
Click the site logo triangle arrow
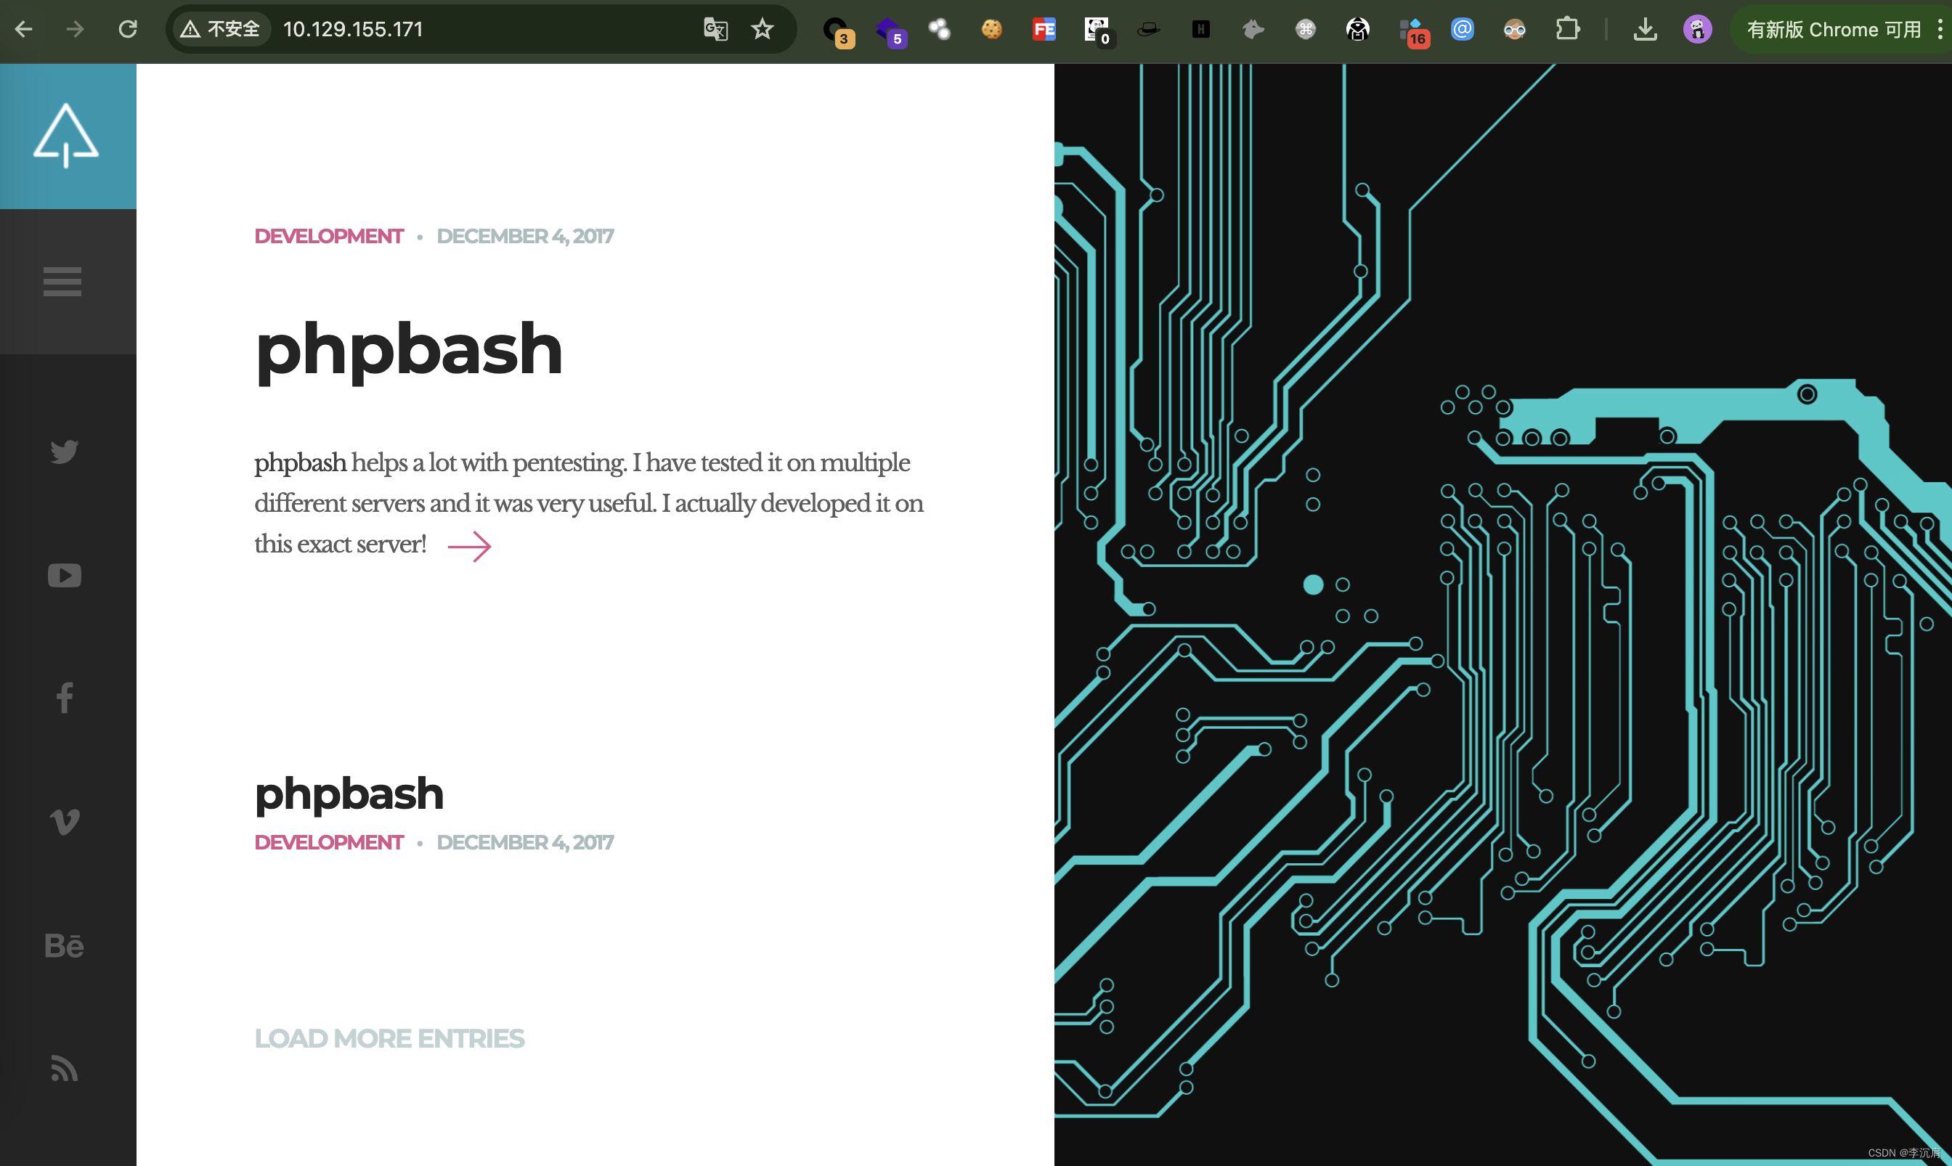[66, 135]
